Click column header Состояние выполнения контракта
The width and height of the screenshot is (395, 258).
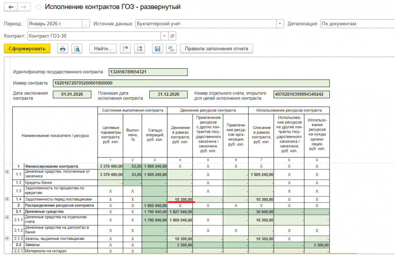click(133, 110)
